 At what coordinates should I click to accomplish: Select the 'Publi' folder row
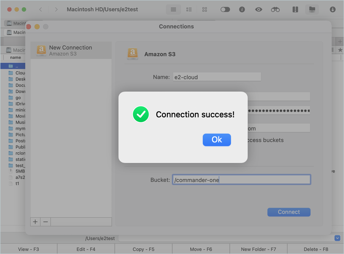pos(13,147)
